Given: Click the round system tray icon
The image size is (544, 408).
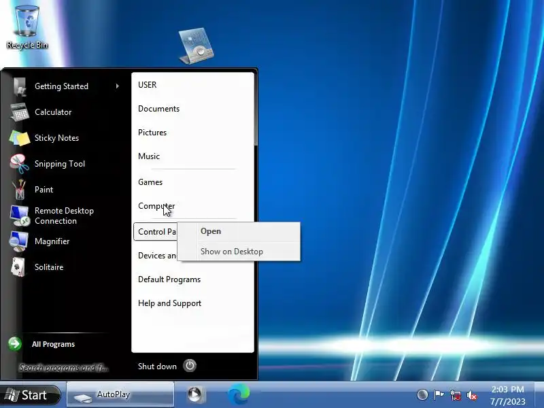Looking at the screenshot, I should 422,395.
